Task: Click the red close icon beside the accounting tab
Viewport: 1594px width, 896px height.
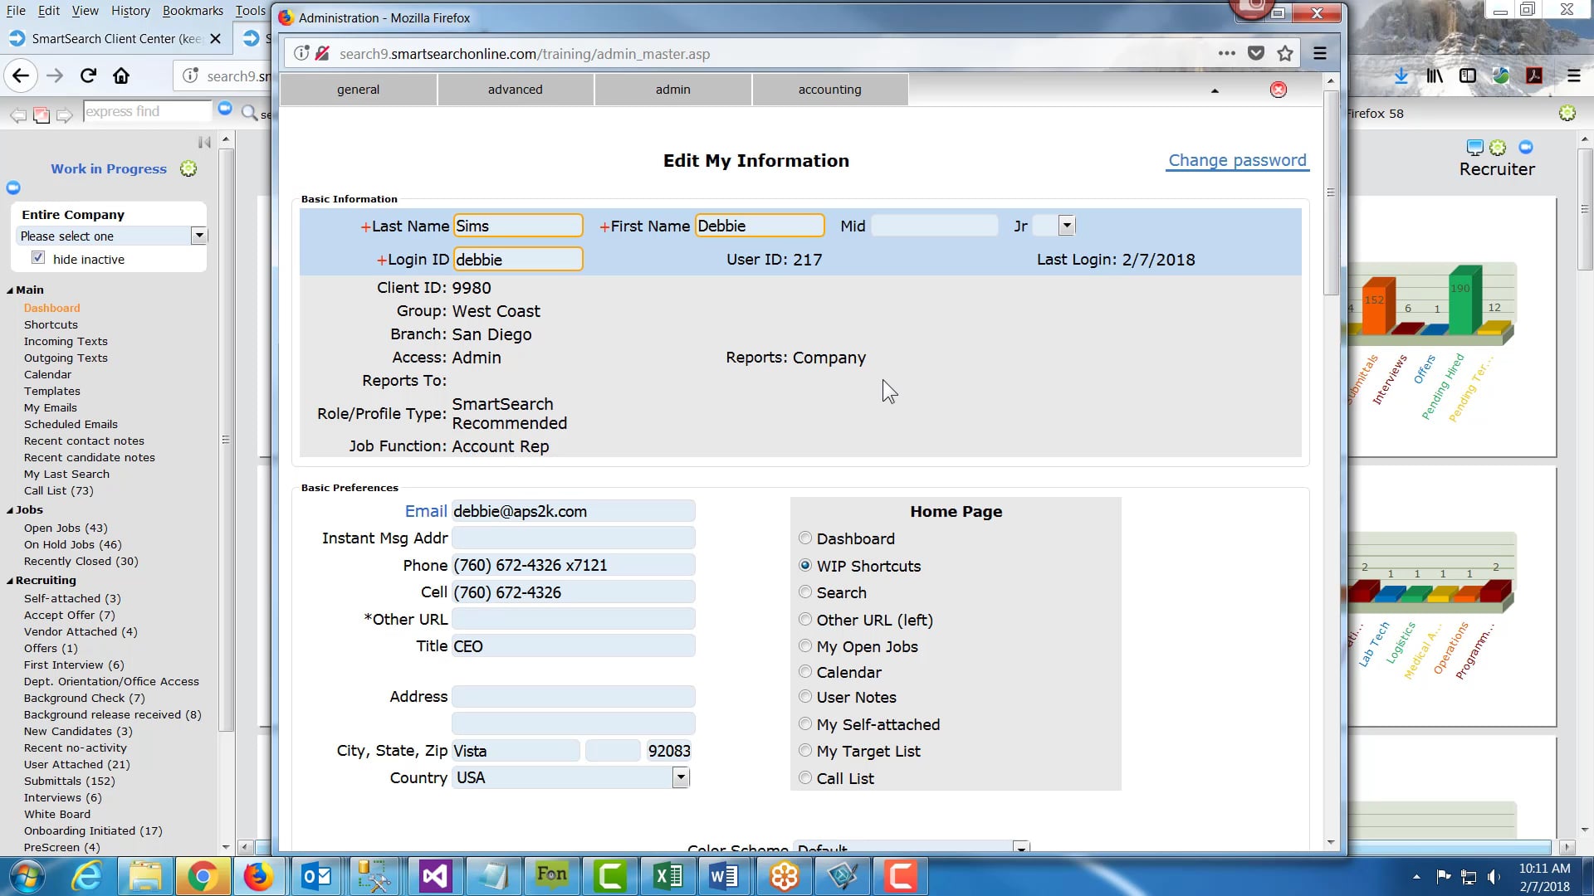Action: [1279, 90]
